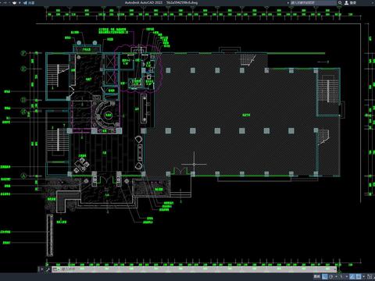Image resolution: width=375 pixels, height=281 pixels.
Task: Click the annotation scale icon at status bar right
Action: (370, 276)
